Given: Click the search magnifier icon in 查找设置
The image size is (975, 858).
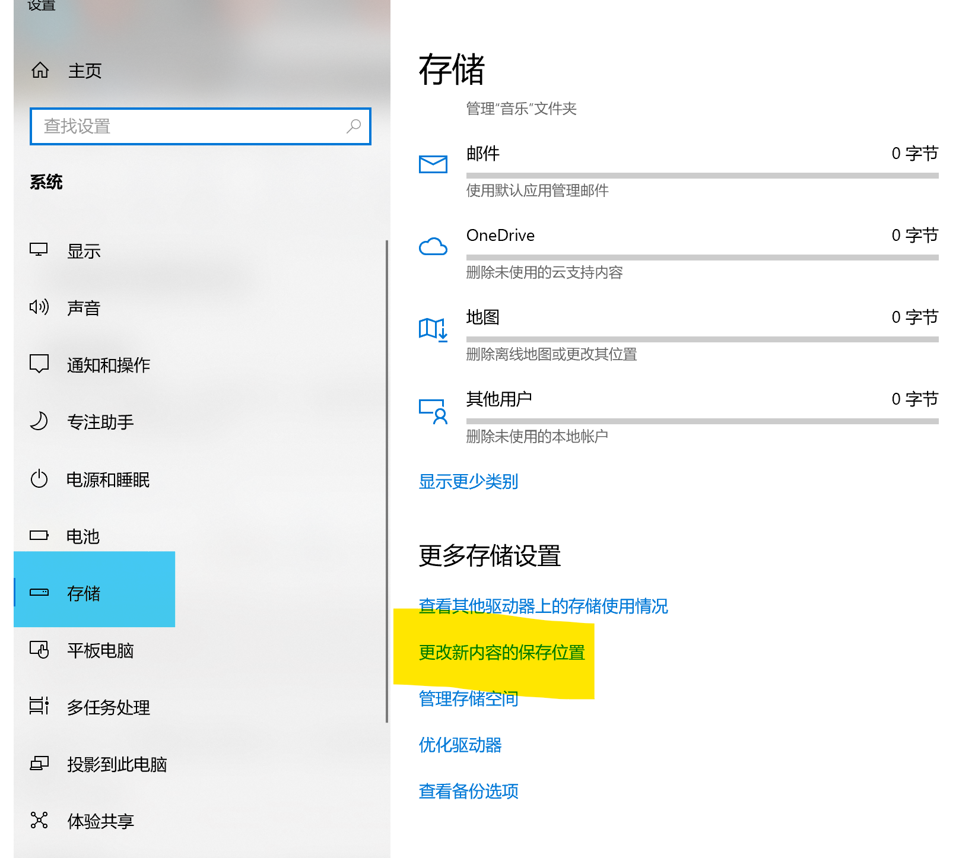Looking at the screenshot, I should (x=354, y=126).
